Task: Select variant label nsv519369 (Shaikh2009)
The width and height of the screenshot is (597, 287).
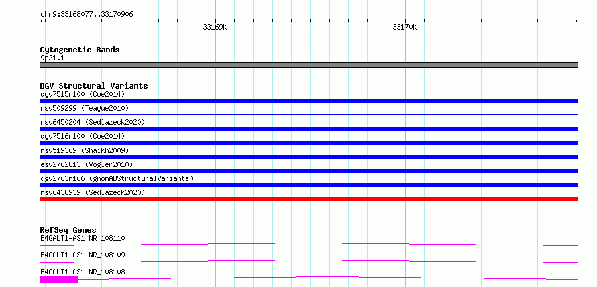Action: tap(85, 150)
